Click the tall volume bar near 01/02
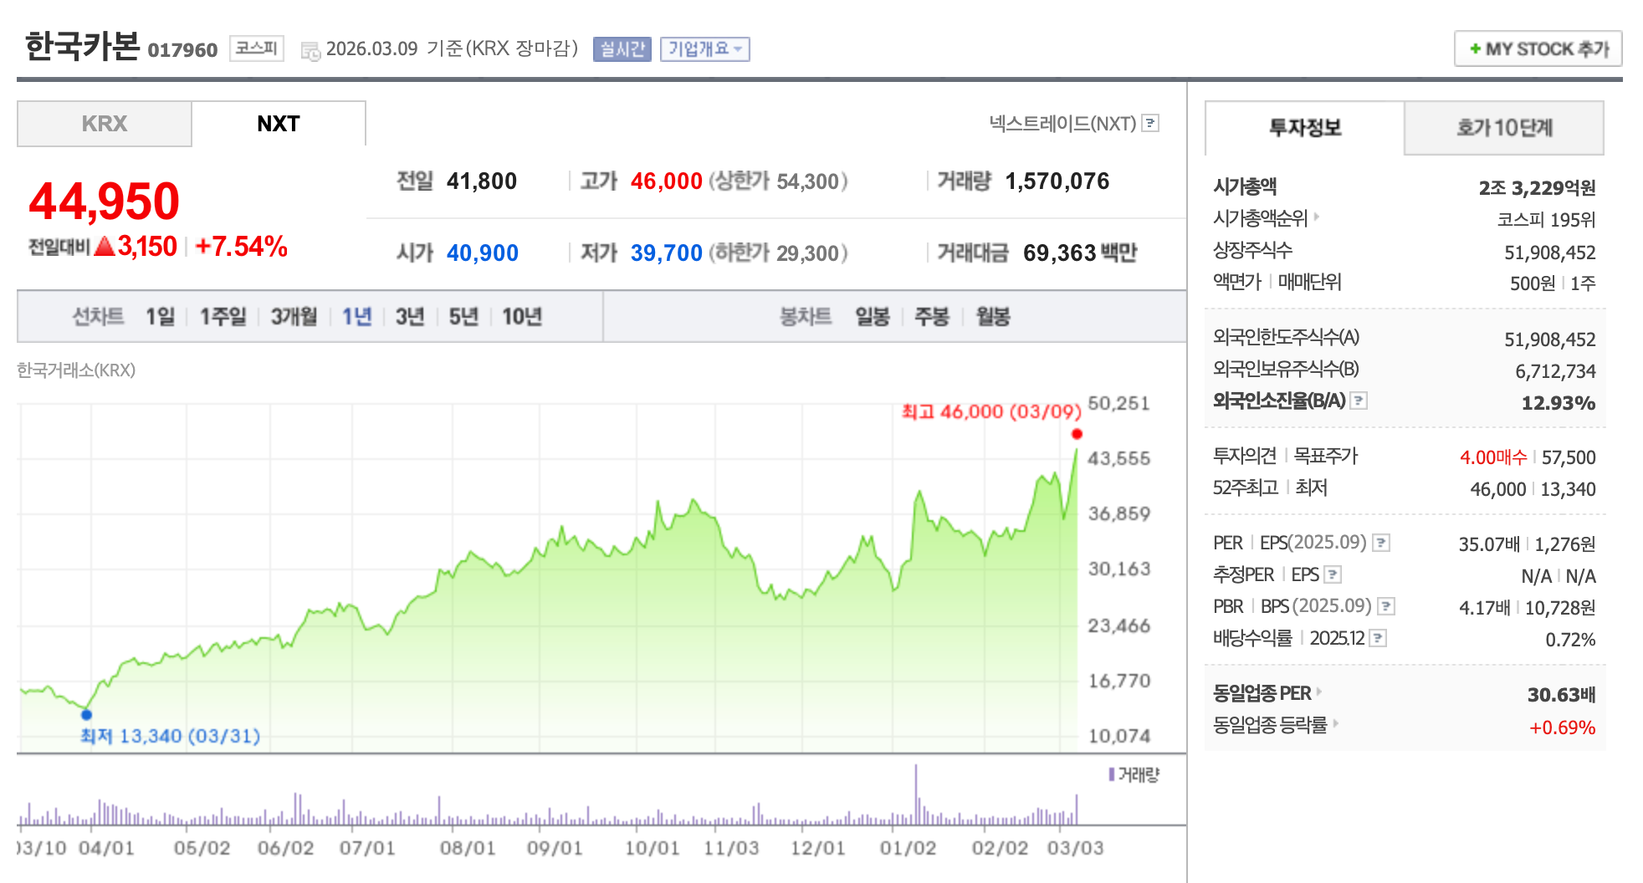 click(x=916, y=794)
